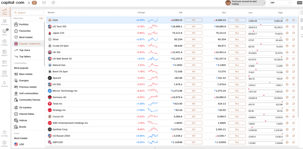Screen dimensions: 303x149
Task: Click the Buy button for Tesla Inc
Action: click(x=237, y=104)
